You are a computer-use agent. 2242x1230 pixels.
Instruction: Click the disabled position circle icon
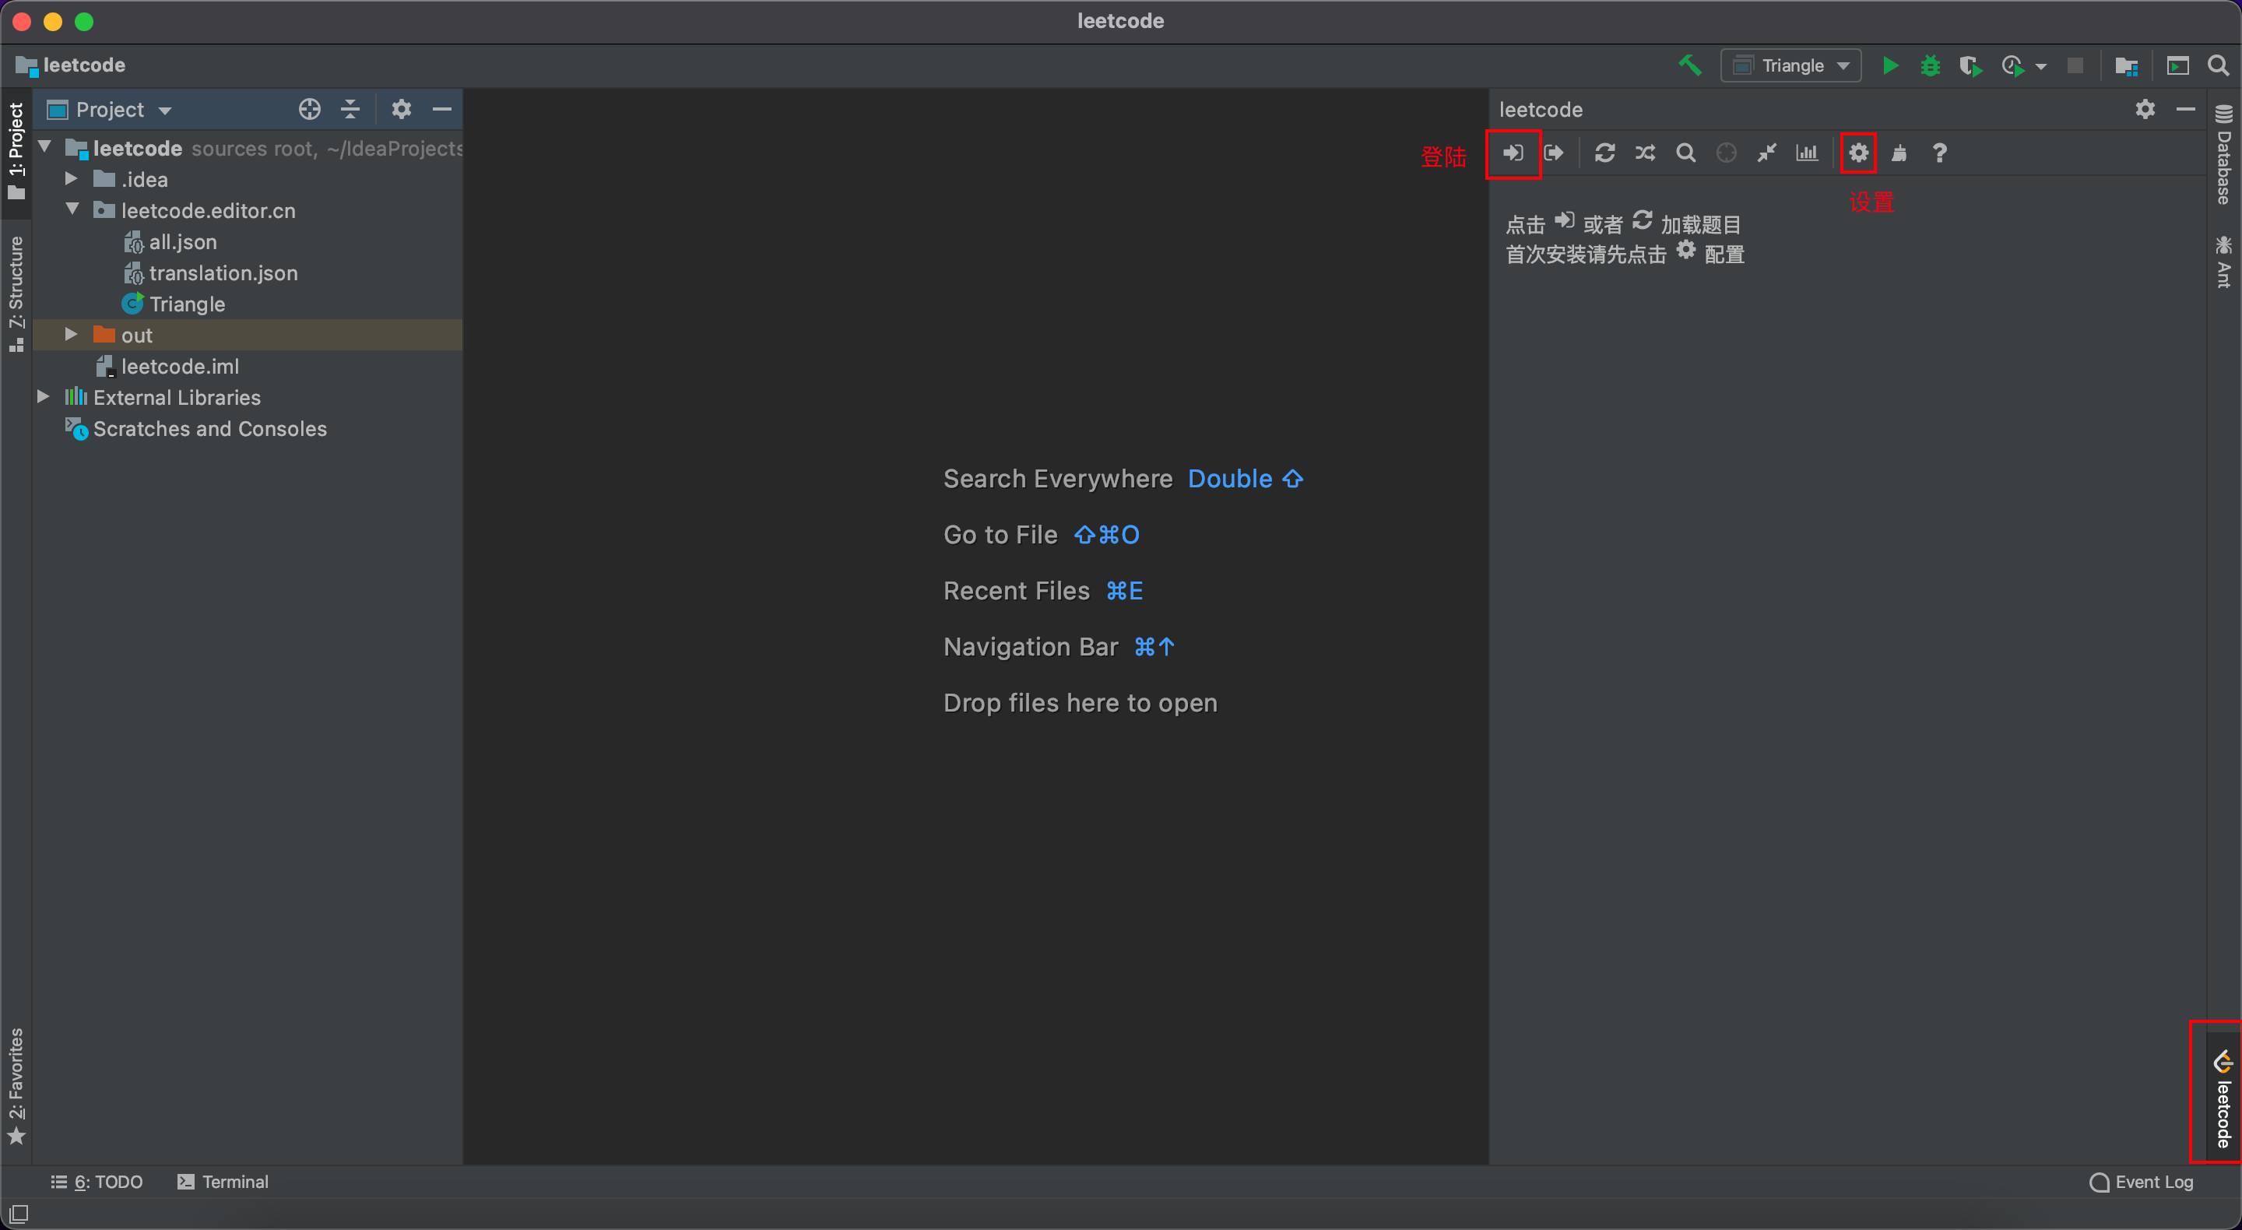pos(1726,153)
